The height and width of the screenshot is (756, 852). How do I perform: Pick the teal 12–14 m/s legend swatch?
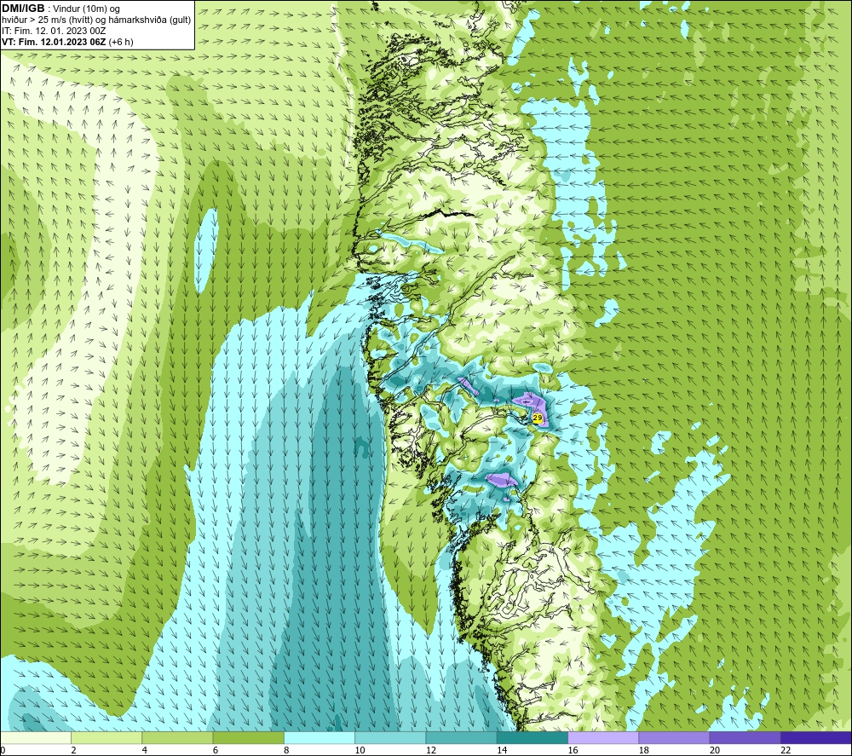pyautogui.click(x=461, y=737)
